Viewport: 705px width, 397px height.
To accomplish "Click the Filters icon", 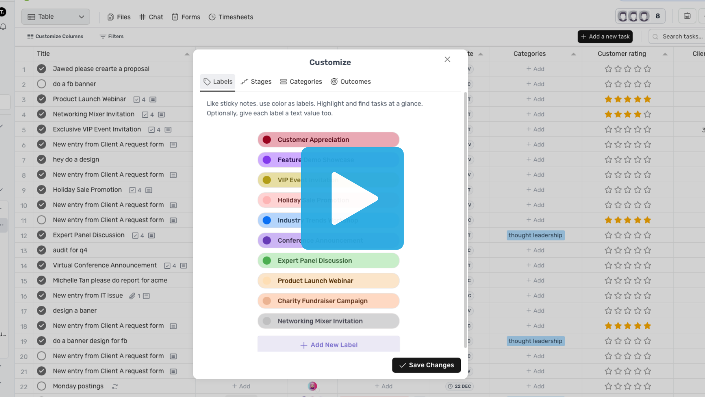I will [103, 36].
